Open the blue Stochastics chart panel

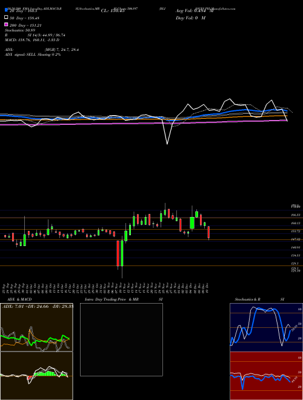pyautogui.click(x=266, y=327)
